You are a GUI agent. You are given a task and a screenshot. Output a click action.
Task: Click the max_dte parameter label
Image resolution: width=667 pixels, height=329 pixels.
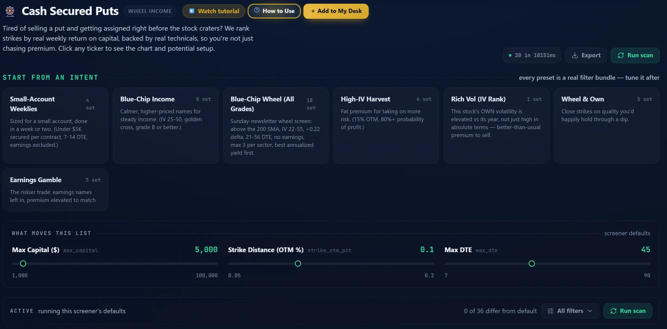pos(487,250)
